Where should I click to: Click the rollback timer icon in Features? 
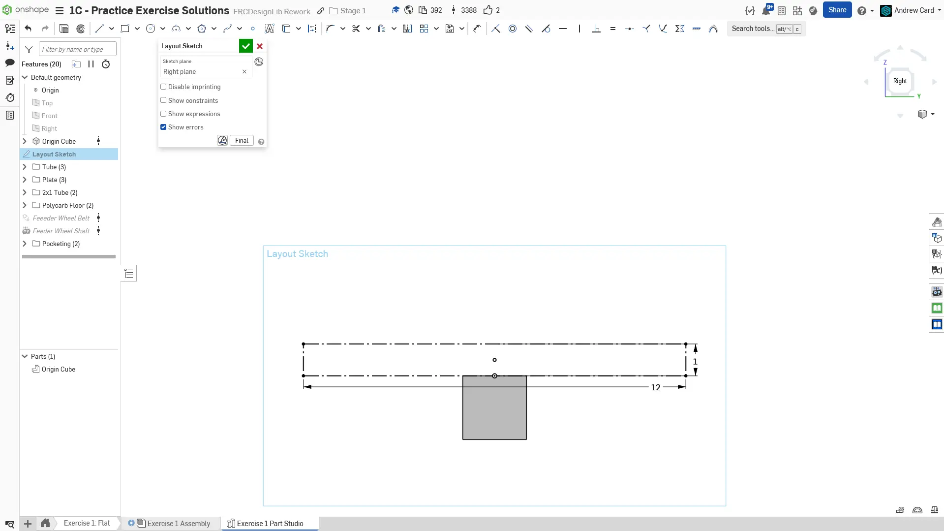point(106,64)
